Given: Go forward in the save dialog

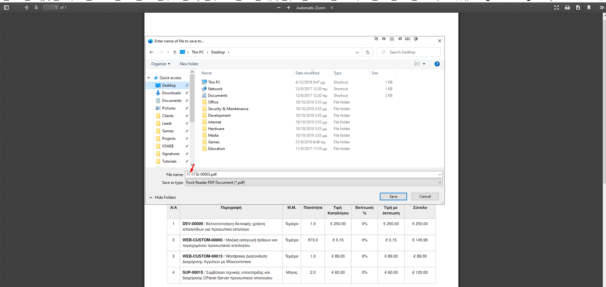Looking at the screenshot, I should [x=161, y=52].
